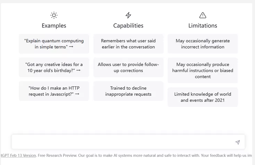Click the Limitations column heading
This screenshot has height=165, width=255.
(203, 25)
